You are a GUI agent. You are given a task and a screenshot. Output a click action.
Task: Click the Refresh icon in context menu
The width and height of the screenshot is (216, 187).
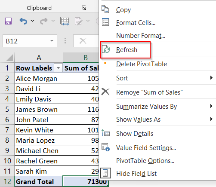coord(106,49)
